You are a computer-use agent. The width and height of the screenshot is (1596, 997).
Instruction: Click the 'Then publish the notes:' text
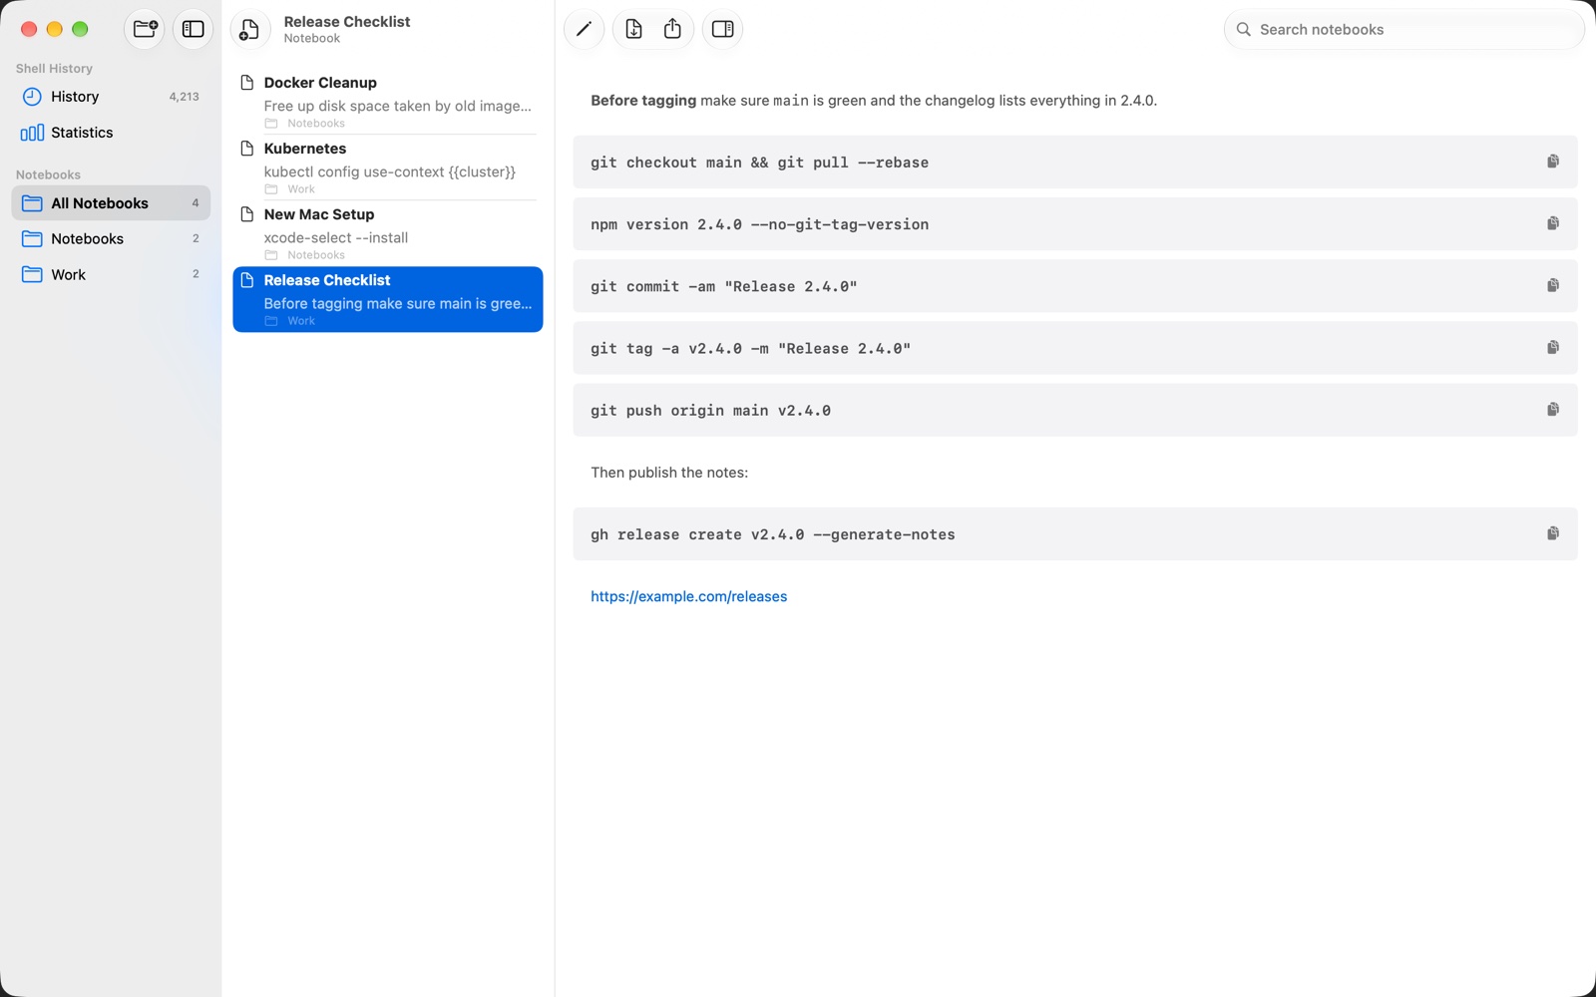[669, 473]
